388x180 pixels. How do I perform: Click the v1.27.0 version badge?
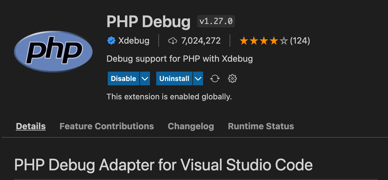(x=216, y=21)
